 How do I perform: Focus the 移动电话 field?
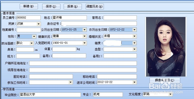click(x=117, y=76)
